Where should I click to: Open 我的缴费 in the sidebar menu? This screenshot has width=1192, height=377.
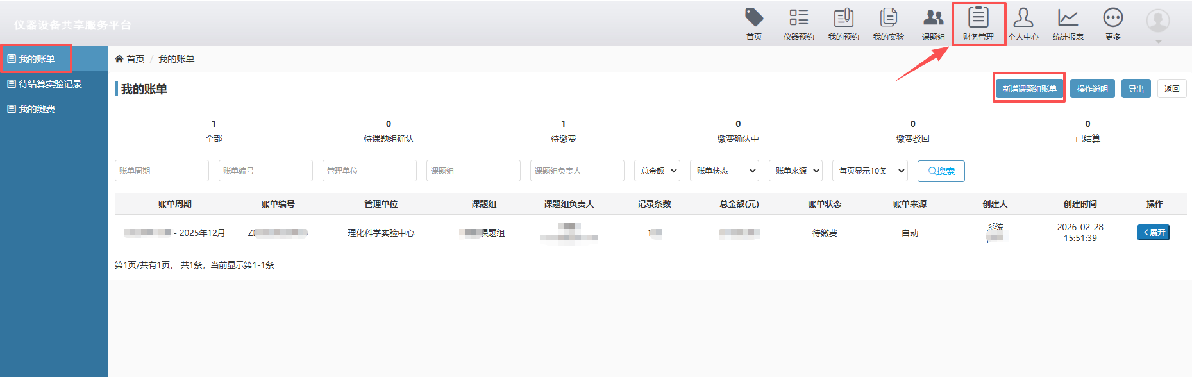[37, 109]
